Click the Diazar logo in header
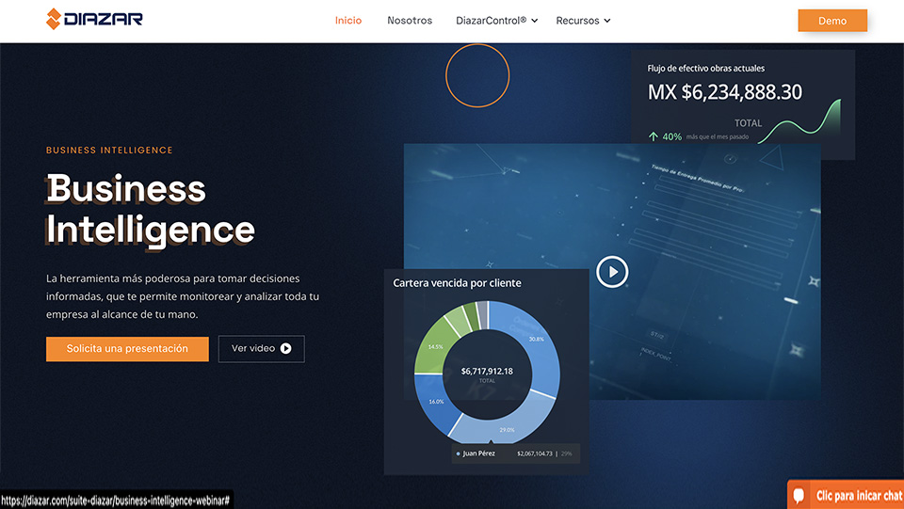This screenshot has width=904, height=509. click(94, 19)
